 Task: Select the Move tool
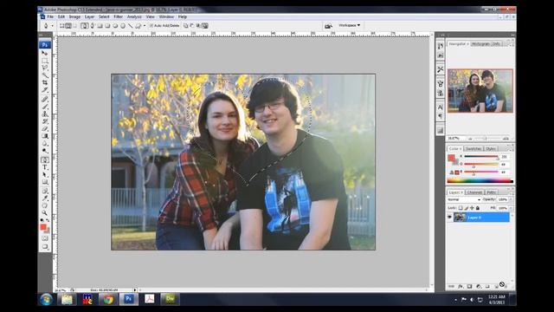click(44, 53)
